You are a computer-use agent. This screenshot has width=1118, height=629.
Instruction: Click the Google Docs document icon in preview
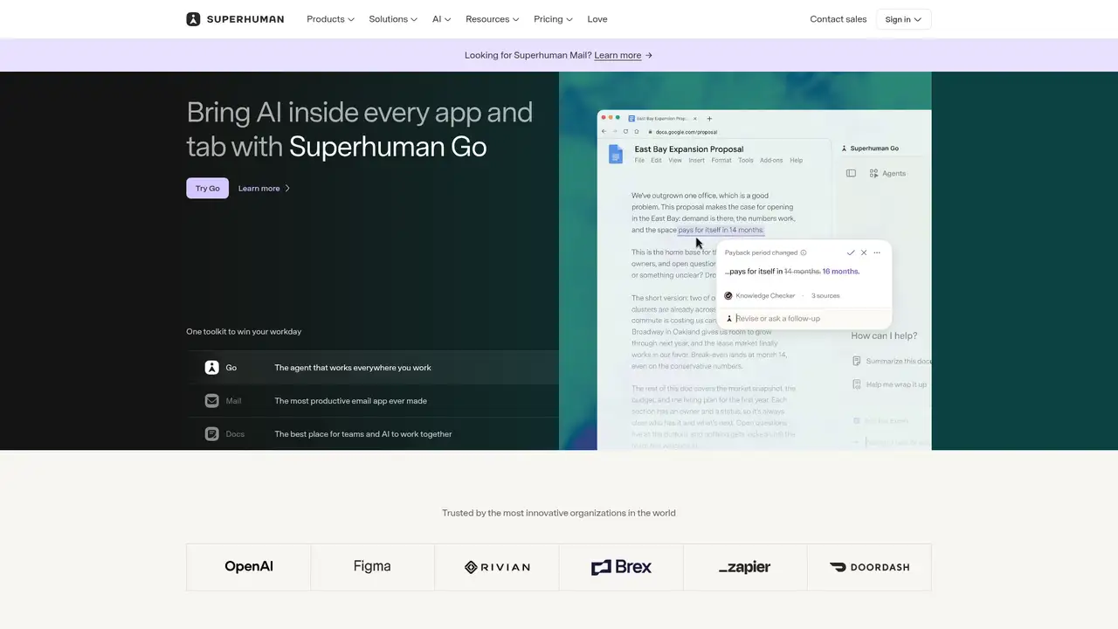click(x=616, y=154)
